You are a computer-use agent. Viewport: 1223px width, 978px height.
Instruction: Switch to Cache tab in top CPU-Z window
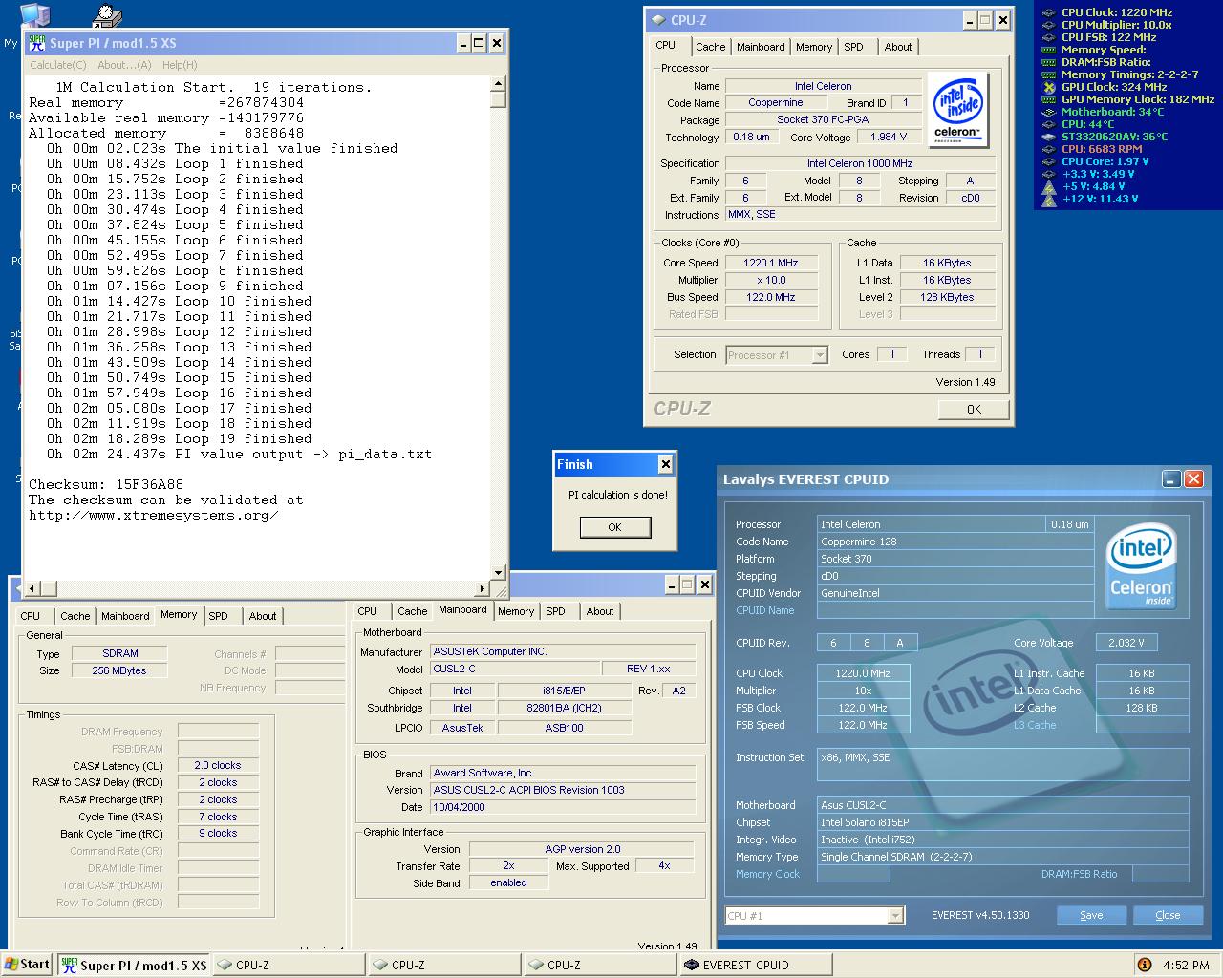[x=710, y=47]
